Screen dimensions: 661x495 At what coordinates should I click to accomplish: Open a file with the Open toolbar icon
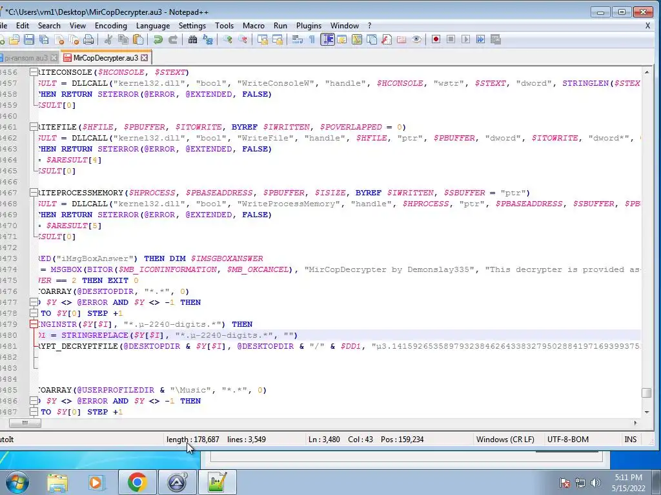tap(14, 39)
